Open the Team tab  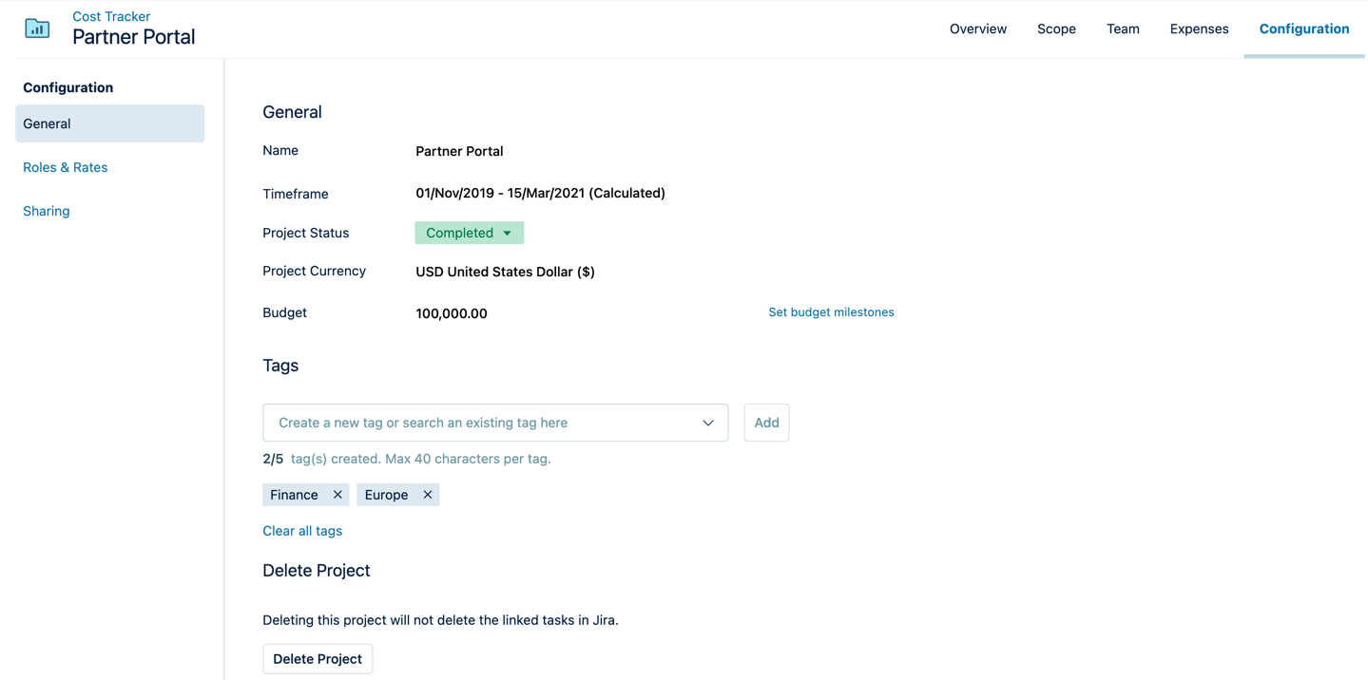(x=1122, y=28)
